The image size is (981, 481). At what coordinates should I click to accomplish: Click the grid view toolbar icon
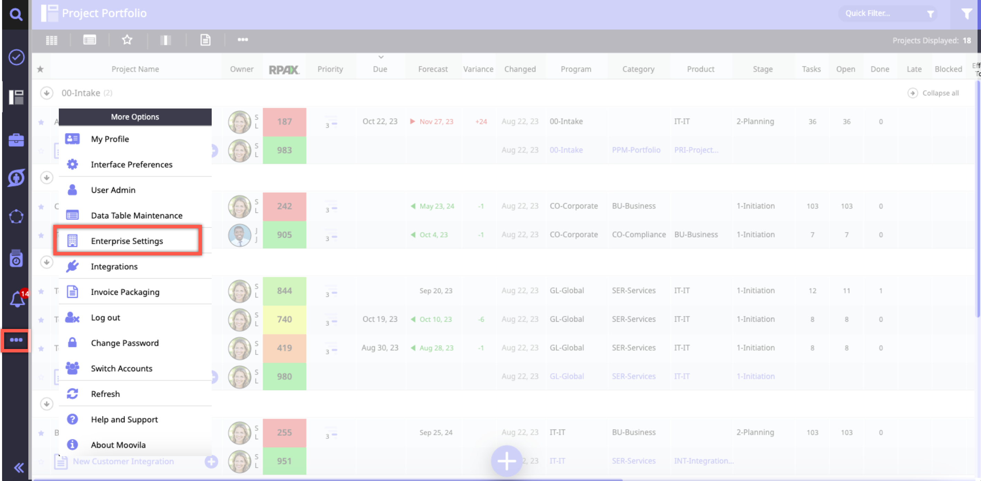click(52, 40)
